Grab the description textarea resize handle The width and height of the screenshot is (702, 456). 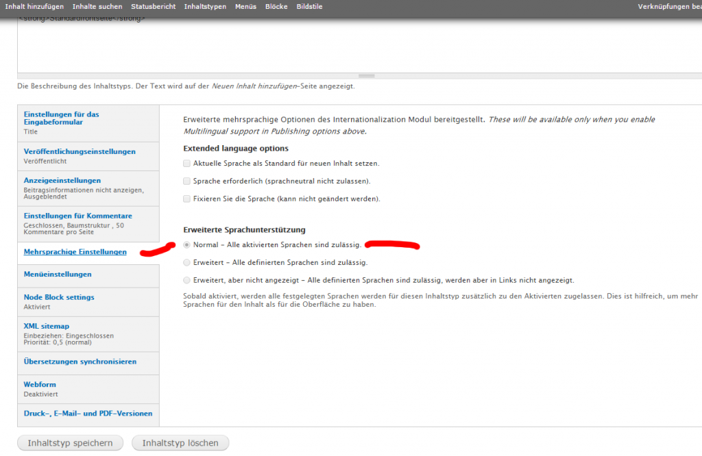coord(367,75)
